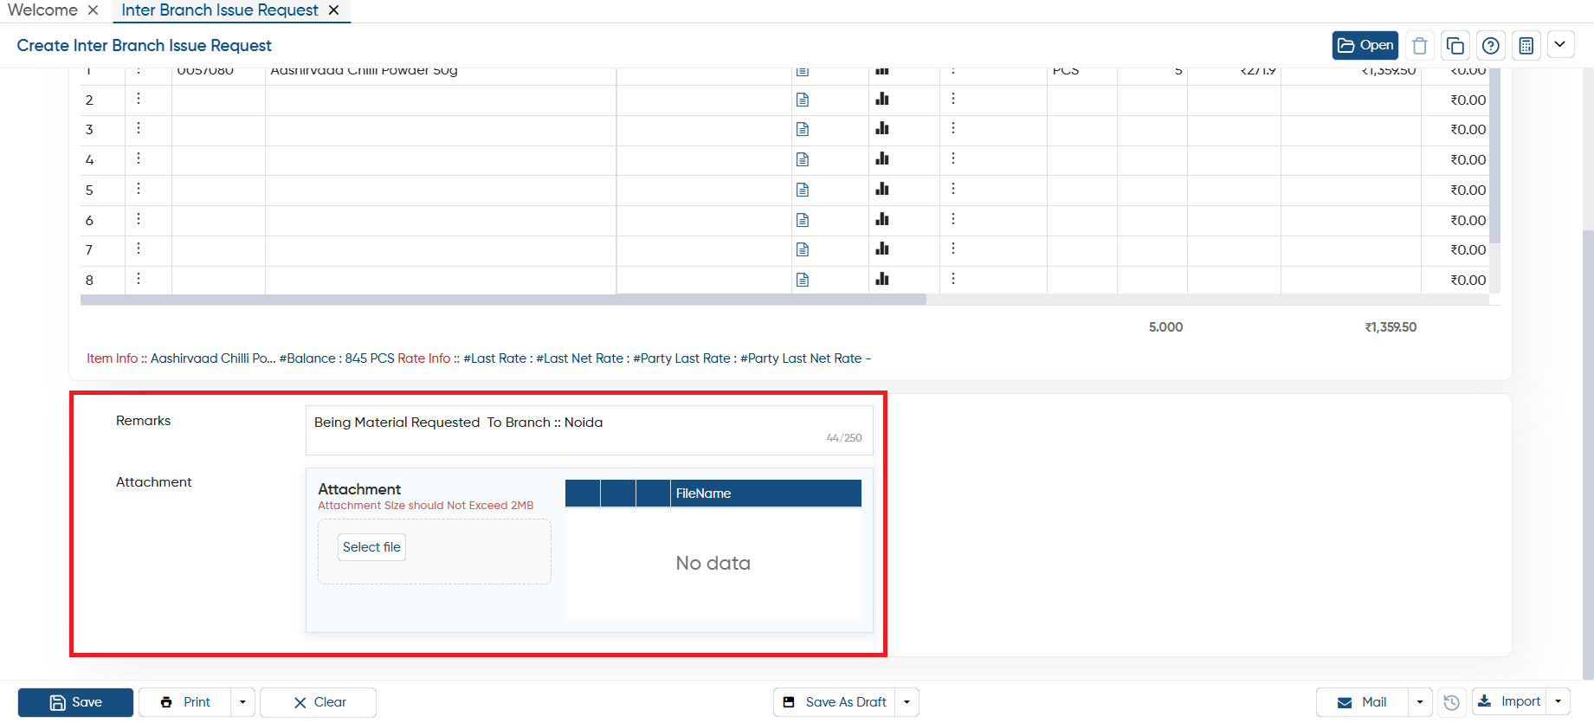Click the horizontal scrollbar of the item grid
Image resolution: width=1594 pixels, height=723 pixels.
pyautogui.click(x=503, y=300)
